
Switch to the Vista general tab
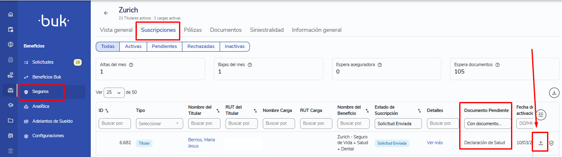click(116, 30)
